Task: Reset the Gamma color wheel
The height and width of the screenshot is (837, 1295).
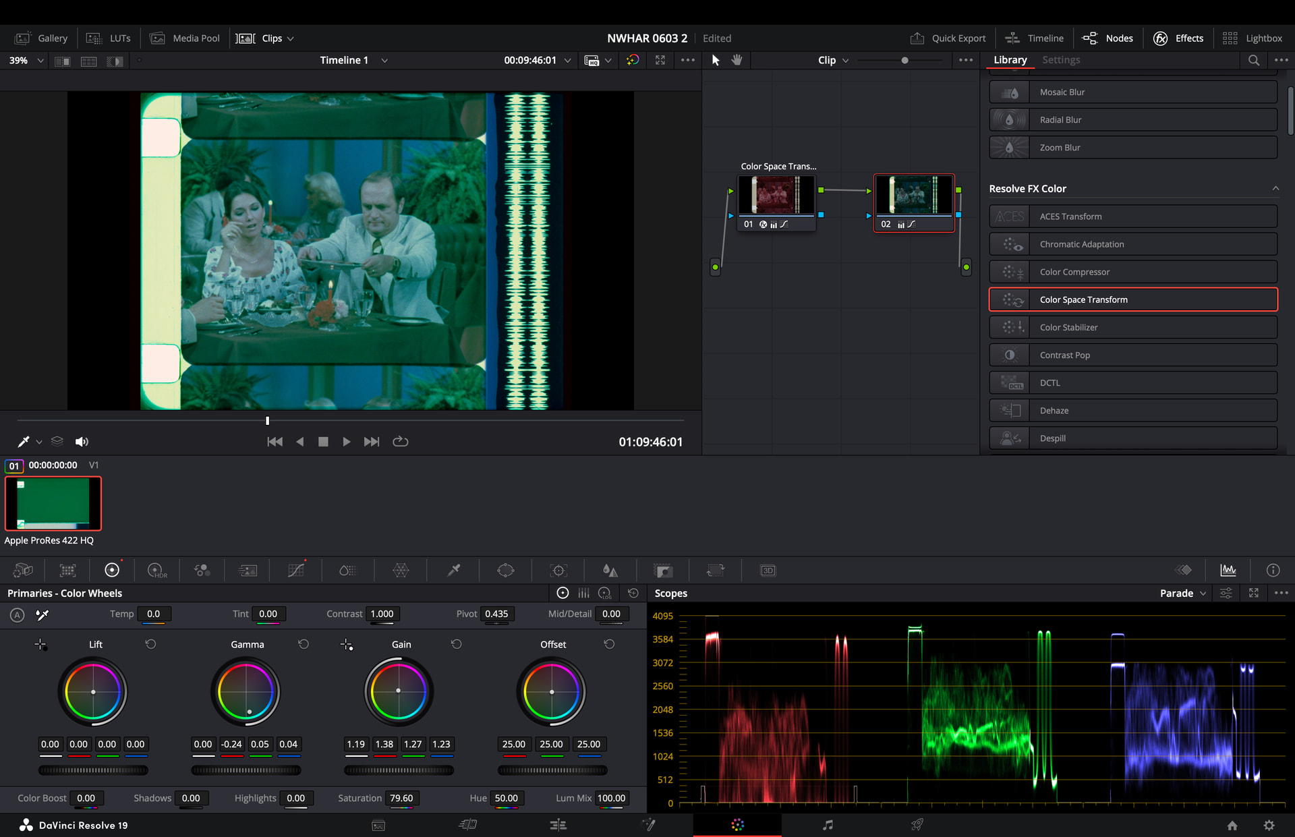Action: [304, 644]
